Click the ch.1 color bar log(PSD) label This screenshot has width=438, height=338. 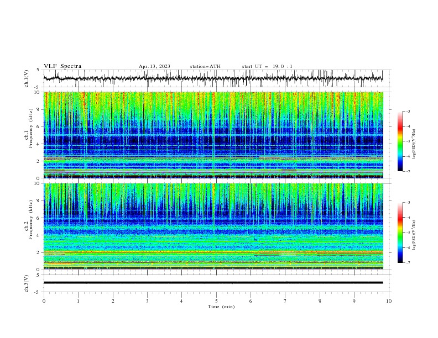(414, 144)
